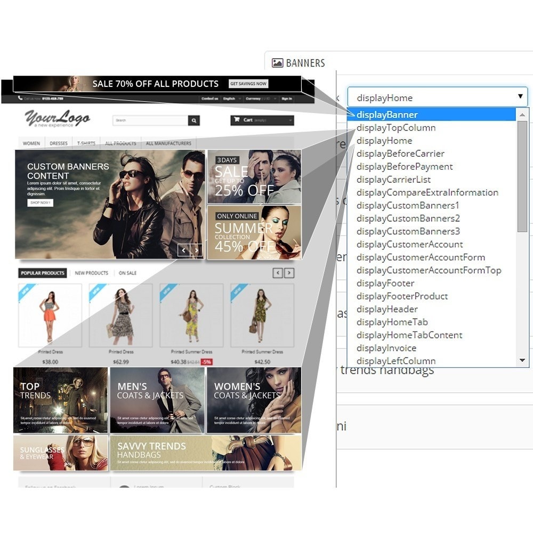Click the GET SAVINGS NOW button
This screenshot has height=533, width=533.
coord(248,84)
